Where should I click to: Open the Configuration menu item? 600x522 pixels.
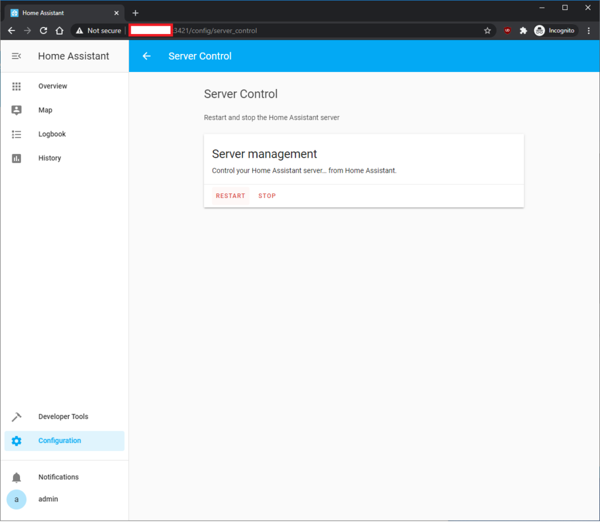coord(64,441)
